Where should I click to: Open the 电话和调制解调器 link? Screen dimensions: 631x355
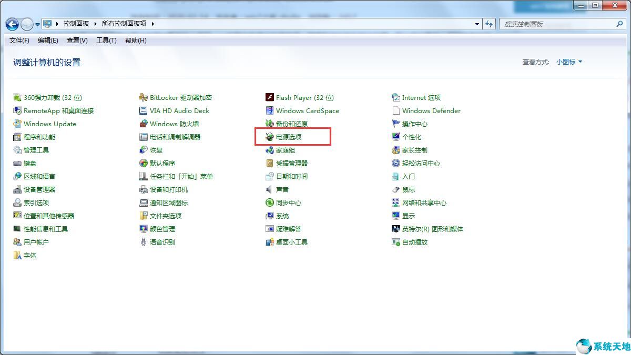point(175,137)
